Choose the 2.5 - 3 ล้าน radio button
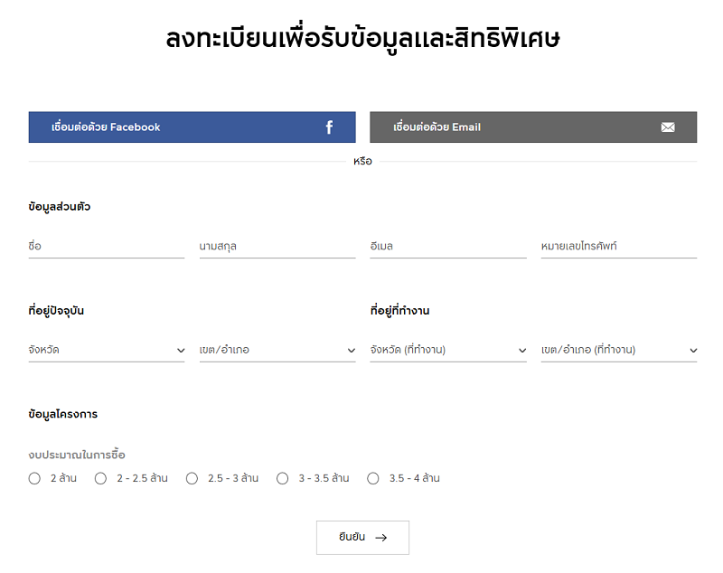This screenshot has height=573, width=723. [x=192, y=478]
